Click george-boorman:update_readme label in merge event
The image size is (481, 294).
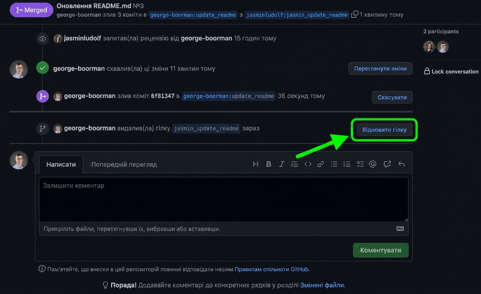point(228,96)
